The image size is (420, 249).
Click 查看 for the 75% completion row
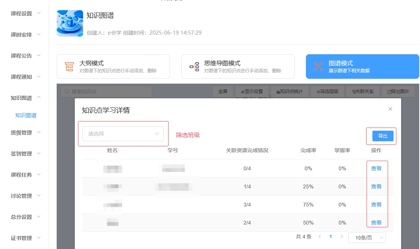(376, 205)
